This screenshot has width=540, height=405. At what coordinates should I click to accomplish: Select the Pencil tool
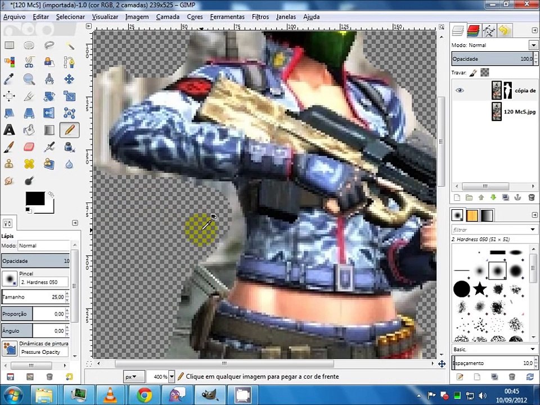(69, 130)
